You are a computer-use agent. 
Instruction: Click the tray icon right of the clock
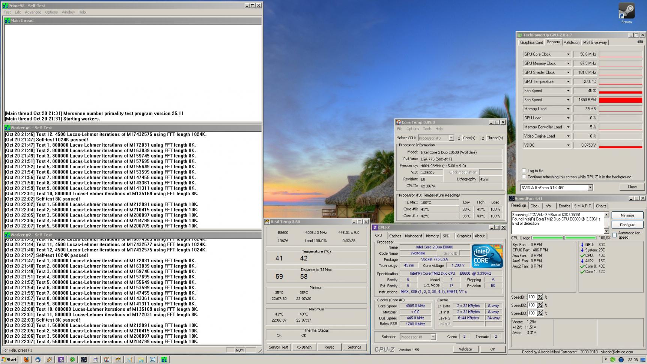pyautogui.click(x=642, y=359)
